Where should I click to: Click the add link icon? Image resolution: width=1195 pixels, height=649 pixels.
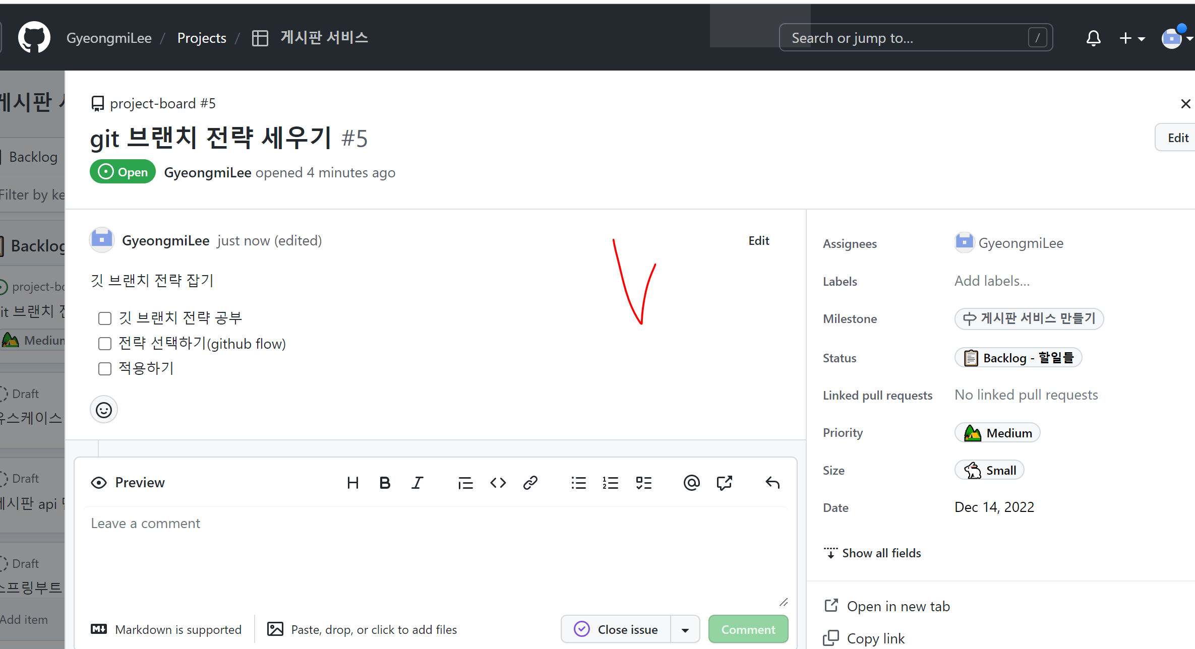530,483
